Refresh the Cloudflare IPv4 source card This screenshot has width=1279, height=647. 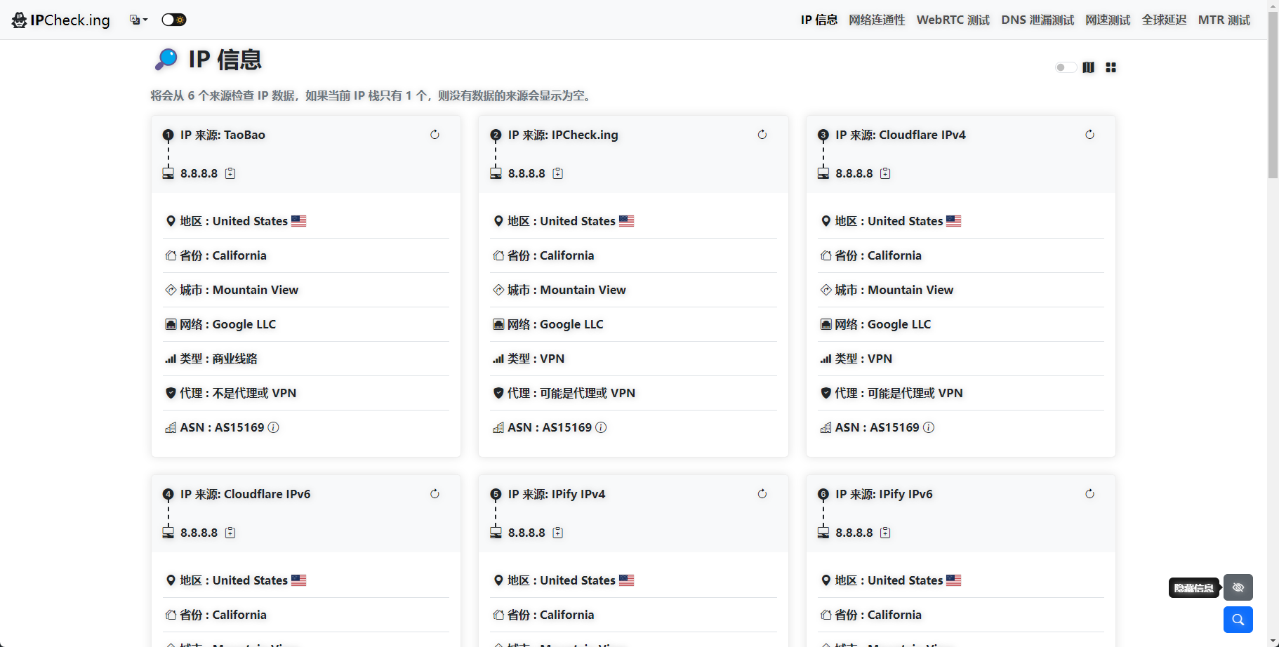tap(1089, 135)
